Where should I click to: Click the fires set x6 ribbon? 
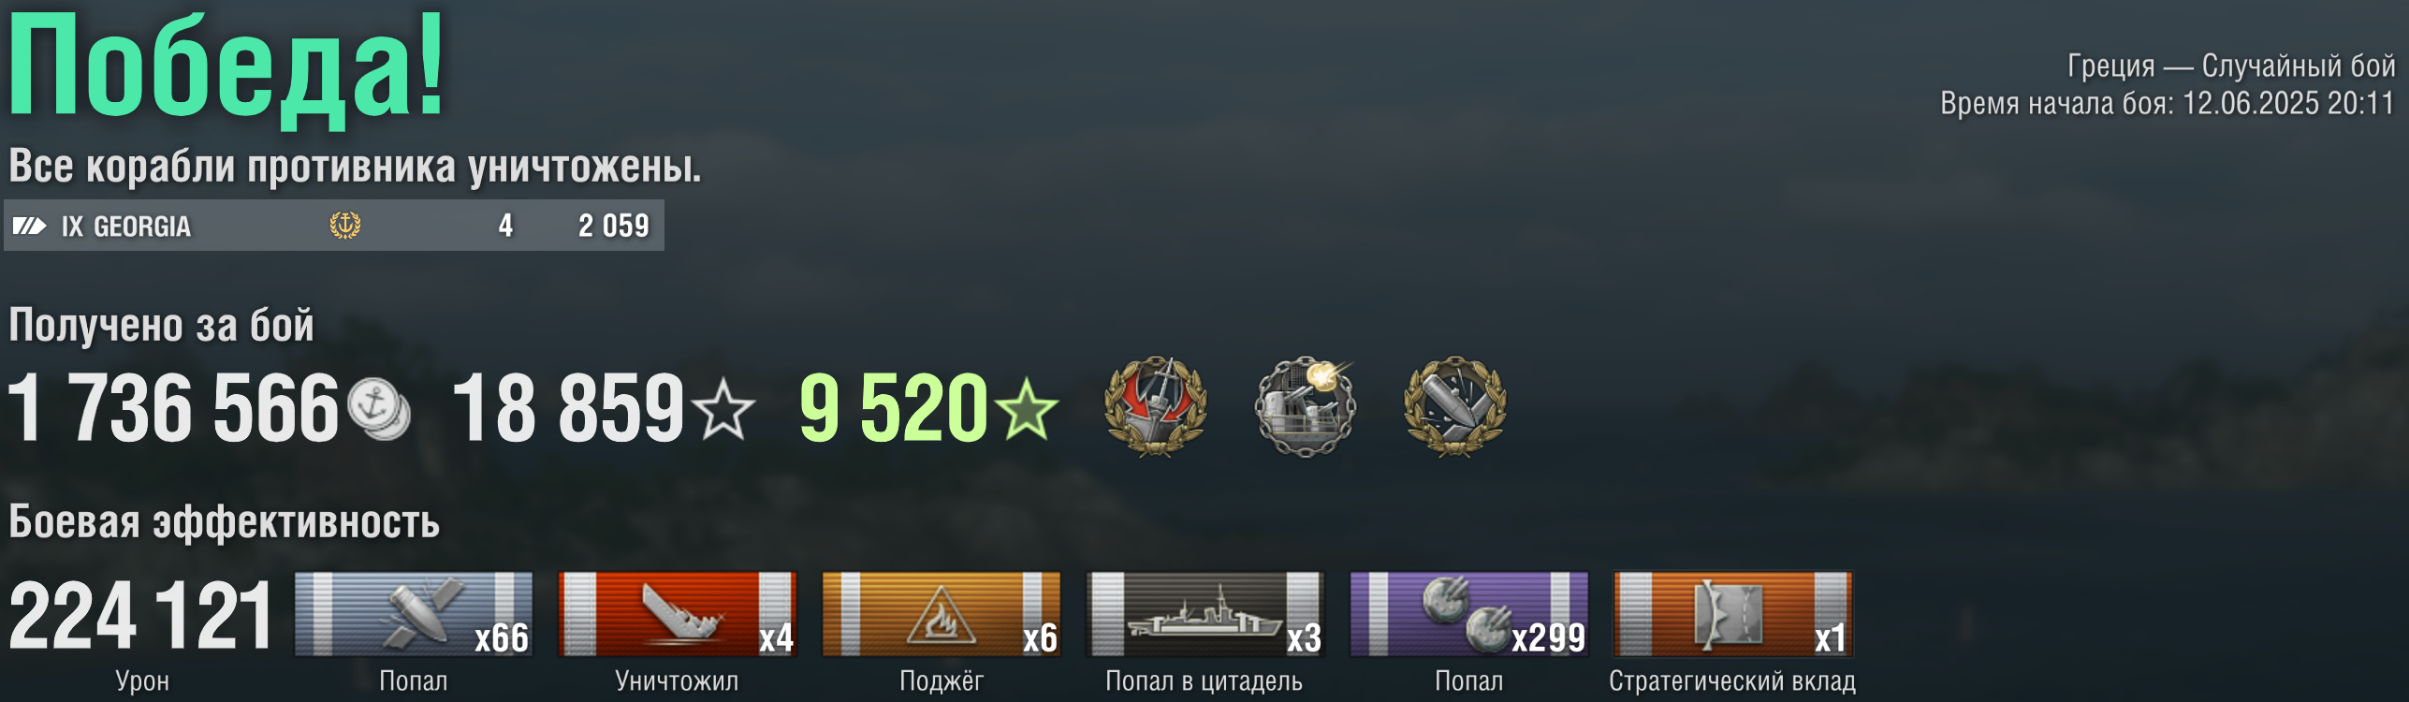coord(942,614)
